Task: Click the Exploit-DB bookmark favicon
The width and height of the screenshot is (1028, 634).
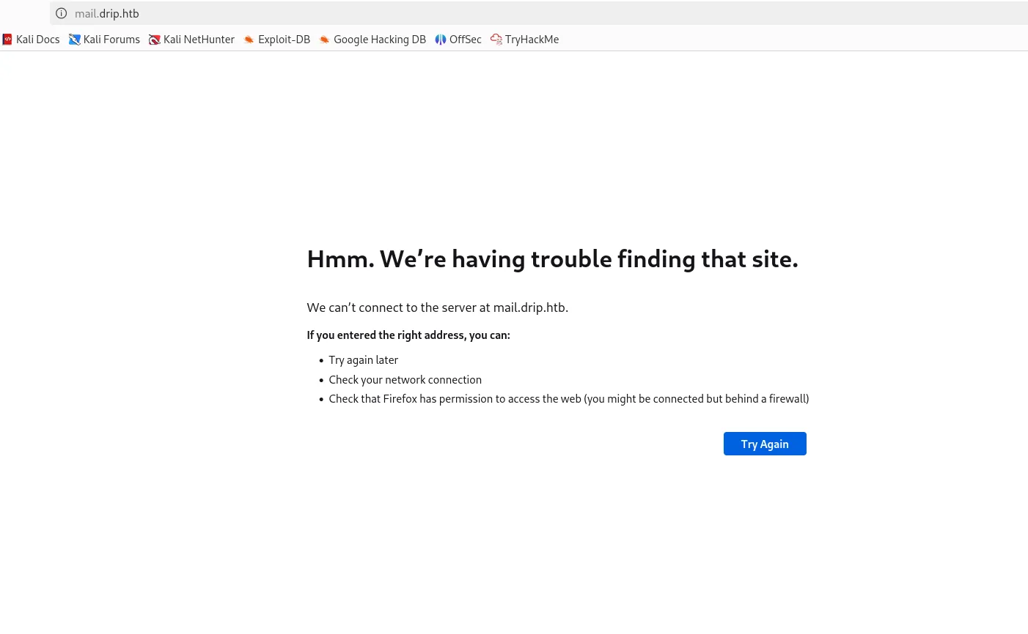Action: 249,40
